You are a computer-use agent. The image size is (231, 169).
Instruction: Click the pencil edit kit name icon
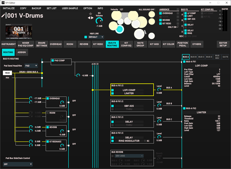pyautogui.click(x=3, y=16)
